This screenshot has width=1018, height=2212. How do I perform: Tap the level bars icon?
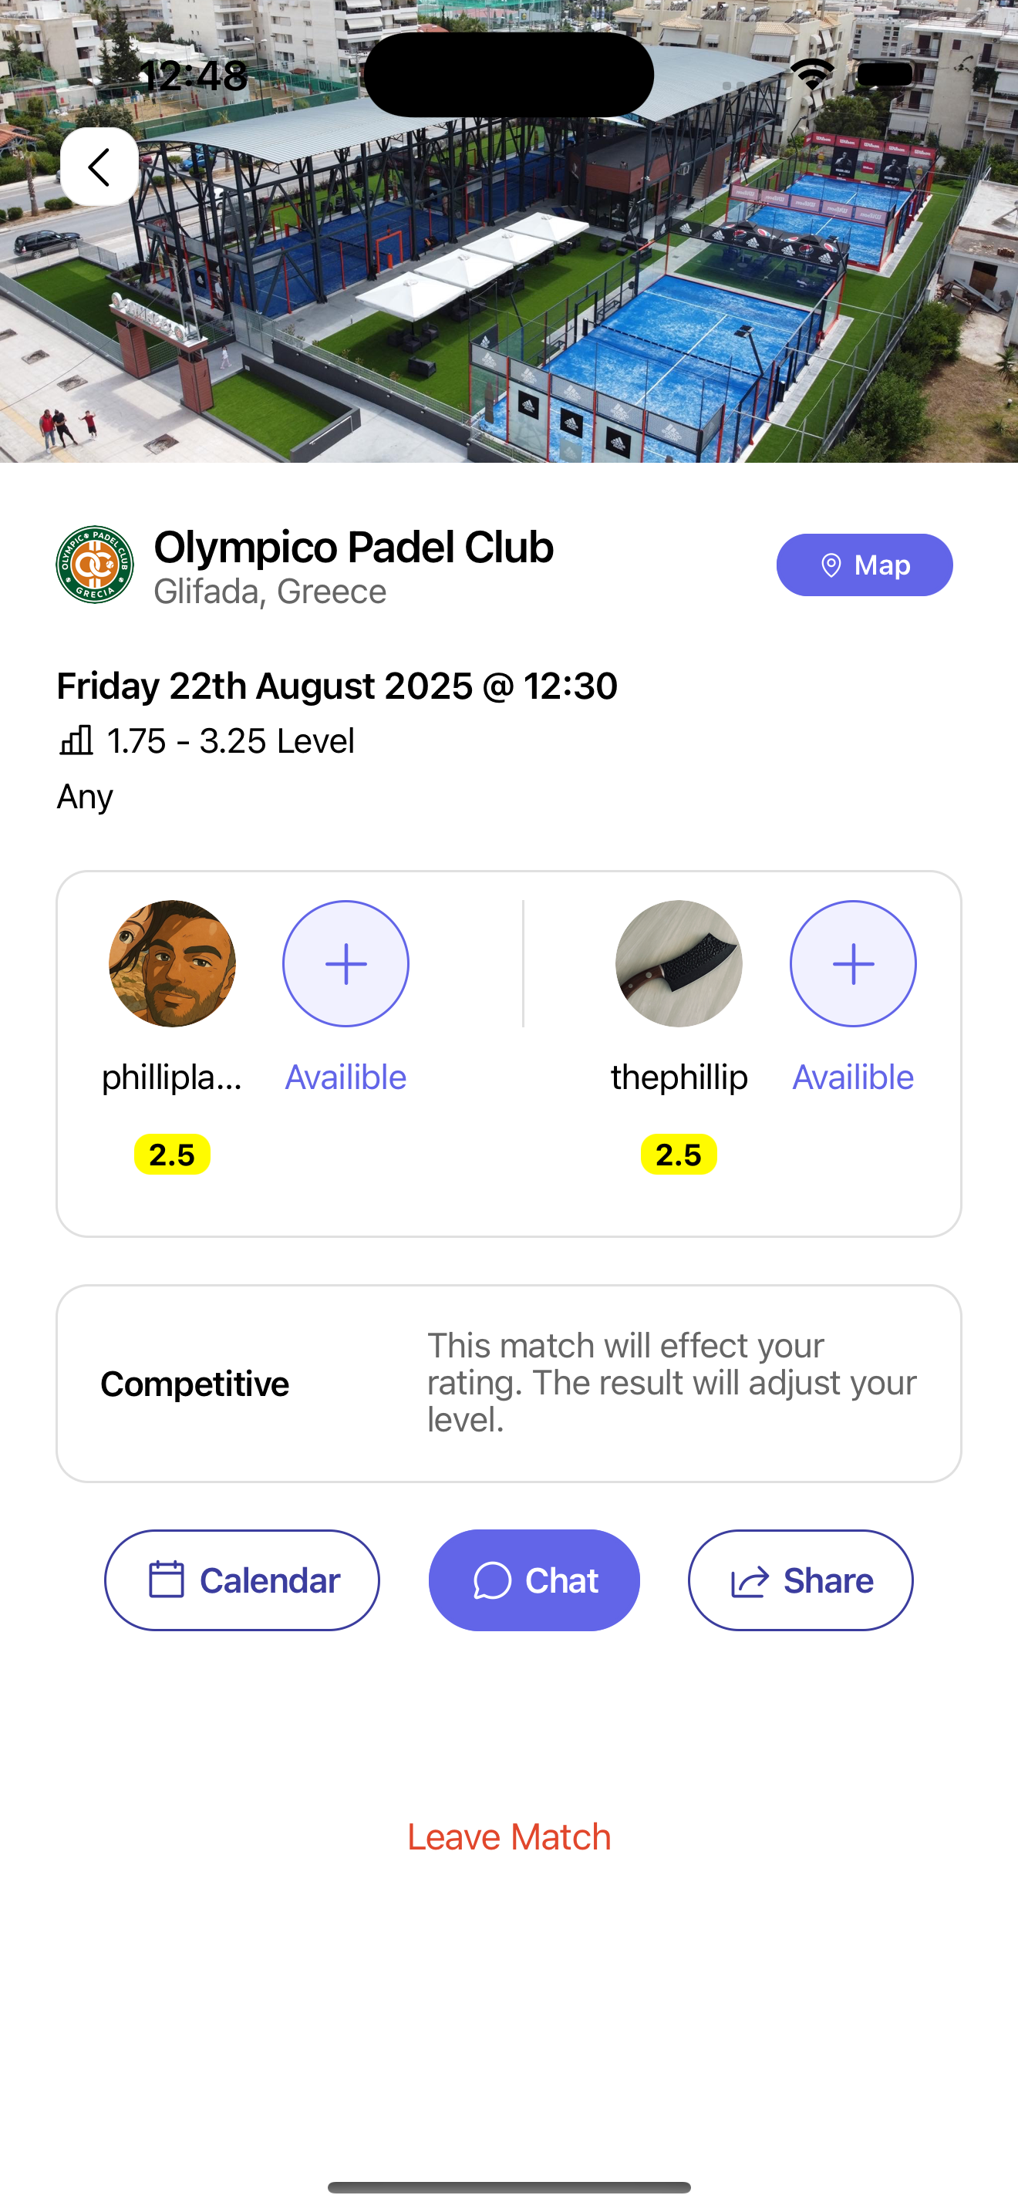[x=76, y=740]
